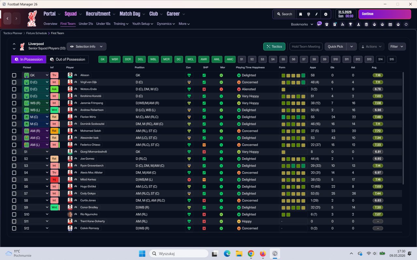Image resolution: width=417 pixels, height=260 pixels.
Task: Open File Explorer from the taskbar
Action: (x=239, y=253)
